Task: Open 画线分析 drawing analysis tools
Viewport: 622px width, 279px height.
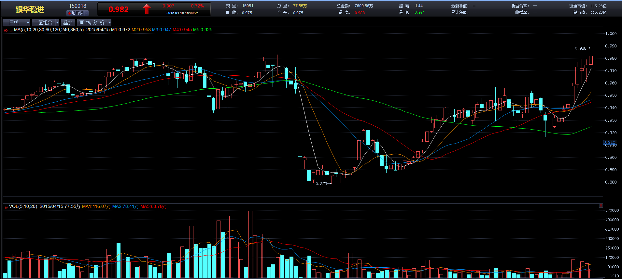Action: tap(92, 22)
